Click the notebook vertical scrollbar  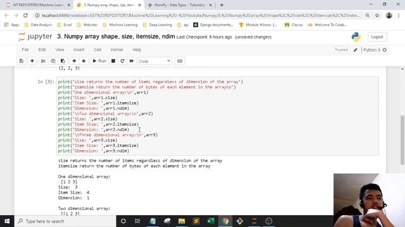402,140
